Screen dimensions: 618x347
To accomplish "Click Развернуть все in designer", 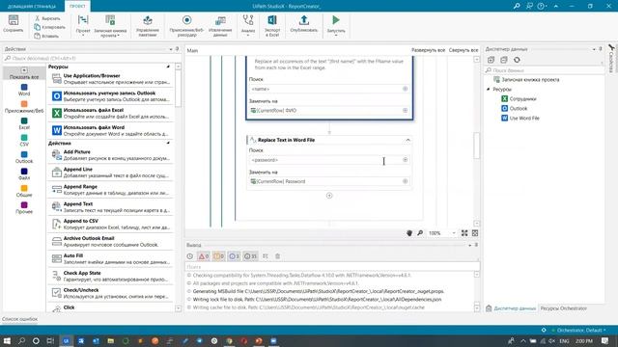I will 429,50.
